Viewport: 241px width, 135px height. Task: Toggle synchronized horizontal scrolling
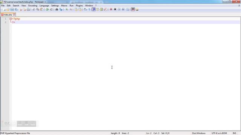click(x=80, y=9)
